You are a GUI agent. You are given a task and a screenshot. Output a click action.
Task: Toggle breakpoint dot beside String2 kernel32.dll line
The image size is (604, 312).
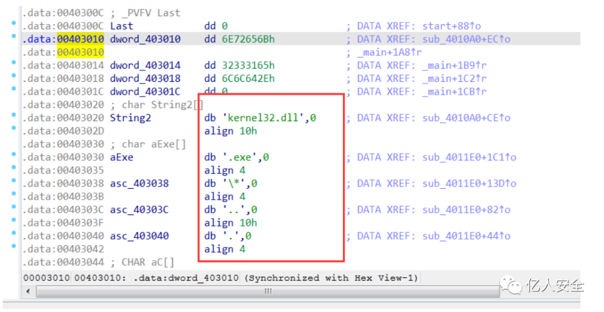click(14, 115)
